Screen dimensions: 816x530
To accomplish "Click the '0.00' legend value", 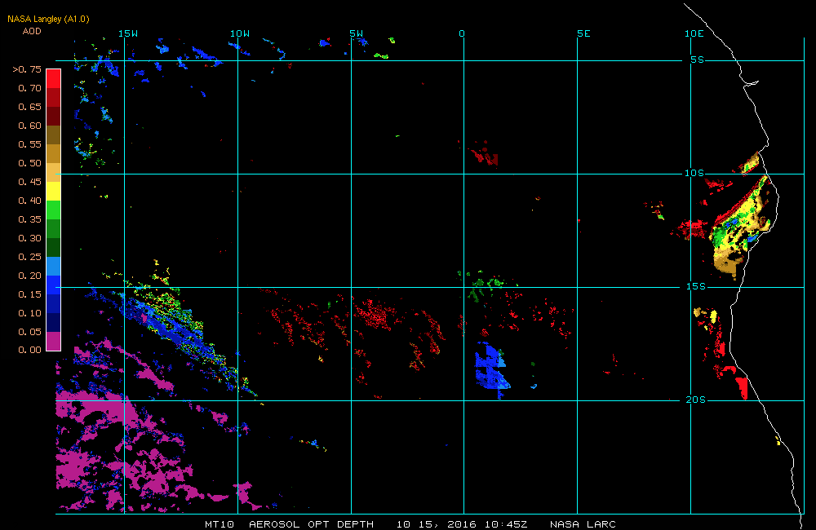I will 29,350.
